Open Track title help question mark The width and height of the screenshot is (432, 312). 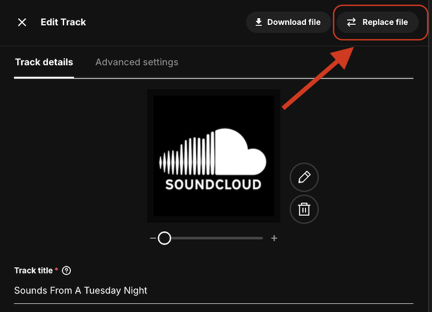click(66, 270)
